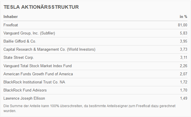Open Vanguard Total Stock Market Index Fund
The width and height of the screenshot is (191, 117).
click(37, 66)
